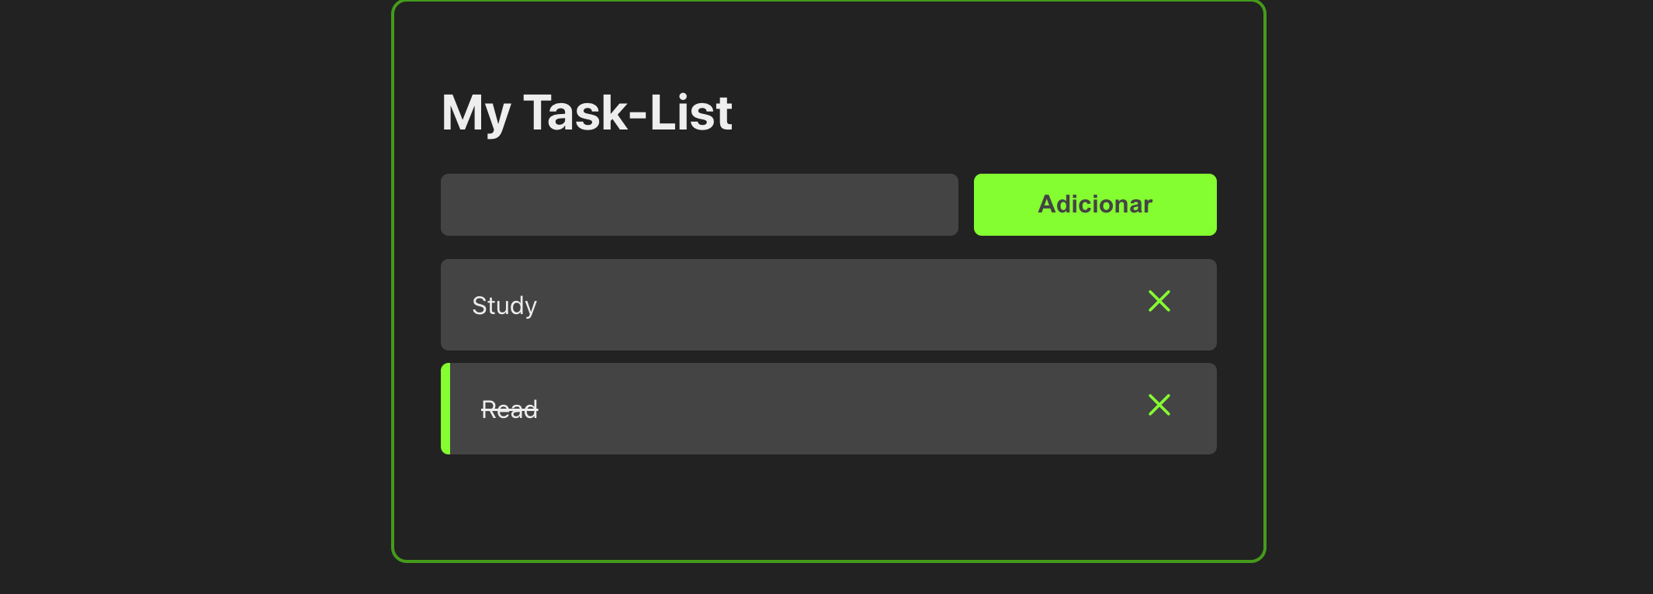
Task: Remove the completed Read task using its X
Action: [x=1159, y=406]
